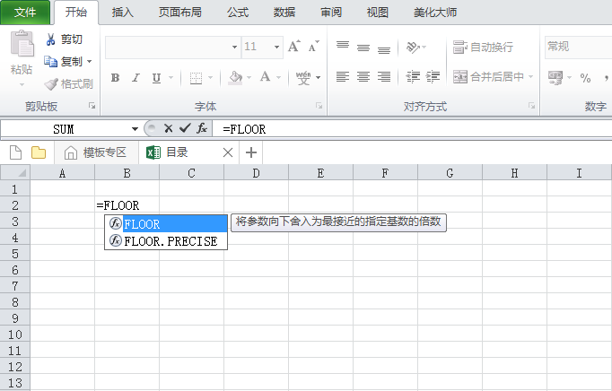Open the font size dropdown

(276, 47)
